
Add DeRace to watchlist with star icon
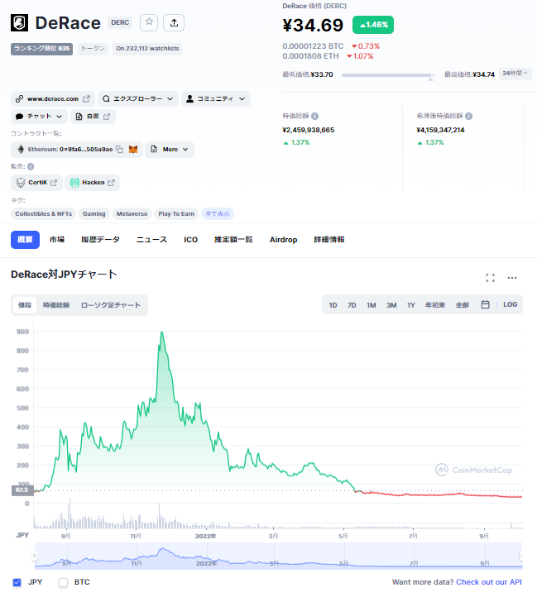tap(149, 22)
